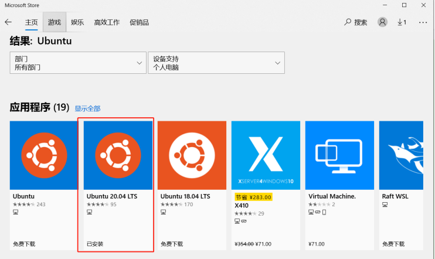Screen dimensions: 435x259
Task: Open the downloads indicator with count 1
Action: [x=402, y=22]
